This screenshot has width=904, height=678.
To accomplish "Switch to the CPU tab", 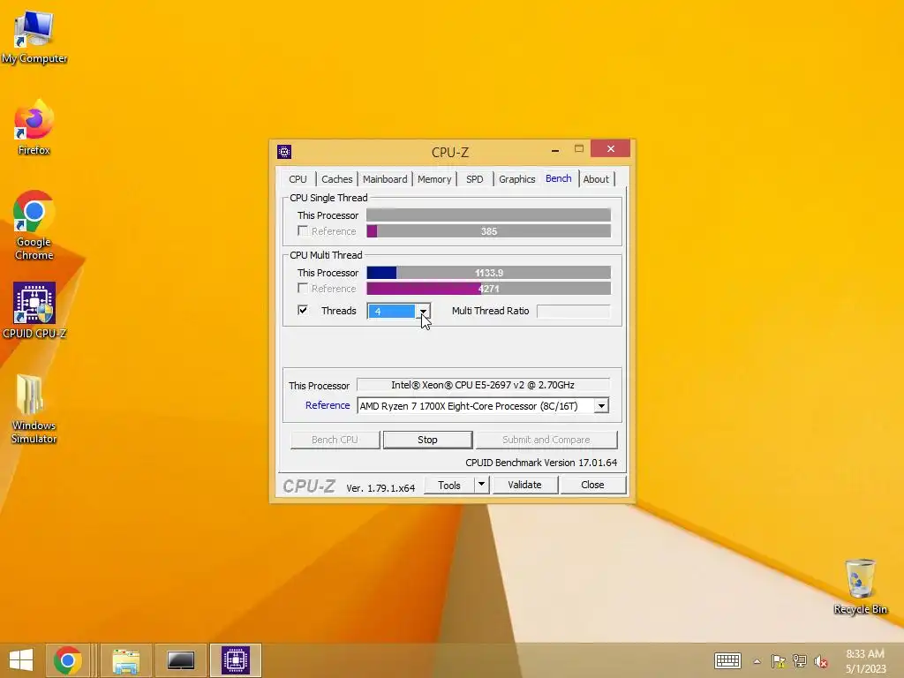I will pos(298,179).
